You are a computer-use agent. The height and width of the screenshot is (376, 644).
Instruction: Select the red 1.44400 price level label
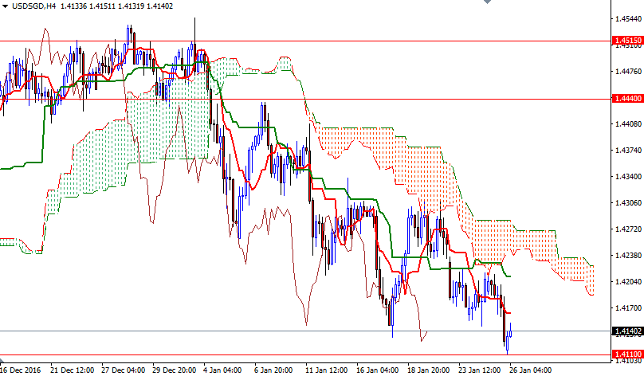pyautogui.click(x=627, y=99)
